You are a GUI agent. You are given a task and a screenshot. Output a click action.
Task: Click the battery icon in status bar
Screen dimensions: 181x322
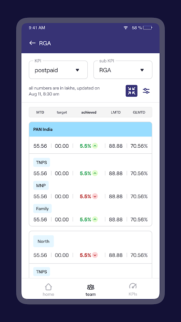[148, 28]
